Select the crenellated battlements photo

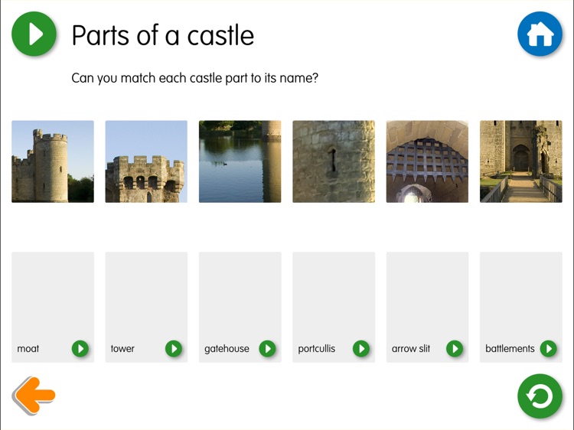point(146,161)
